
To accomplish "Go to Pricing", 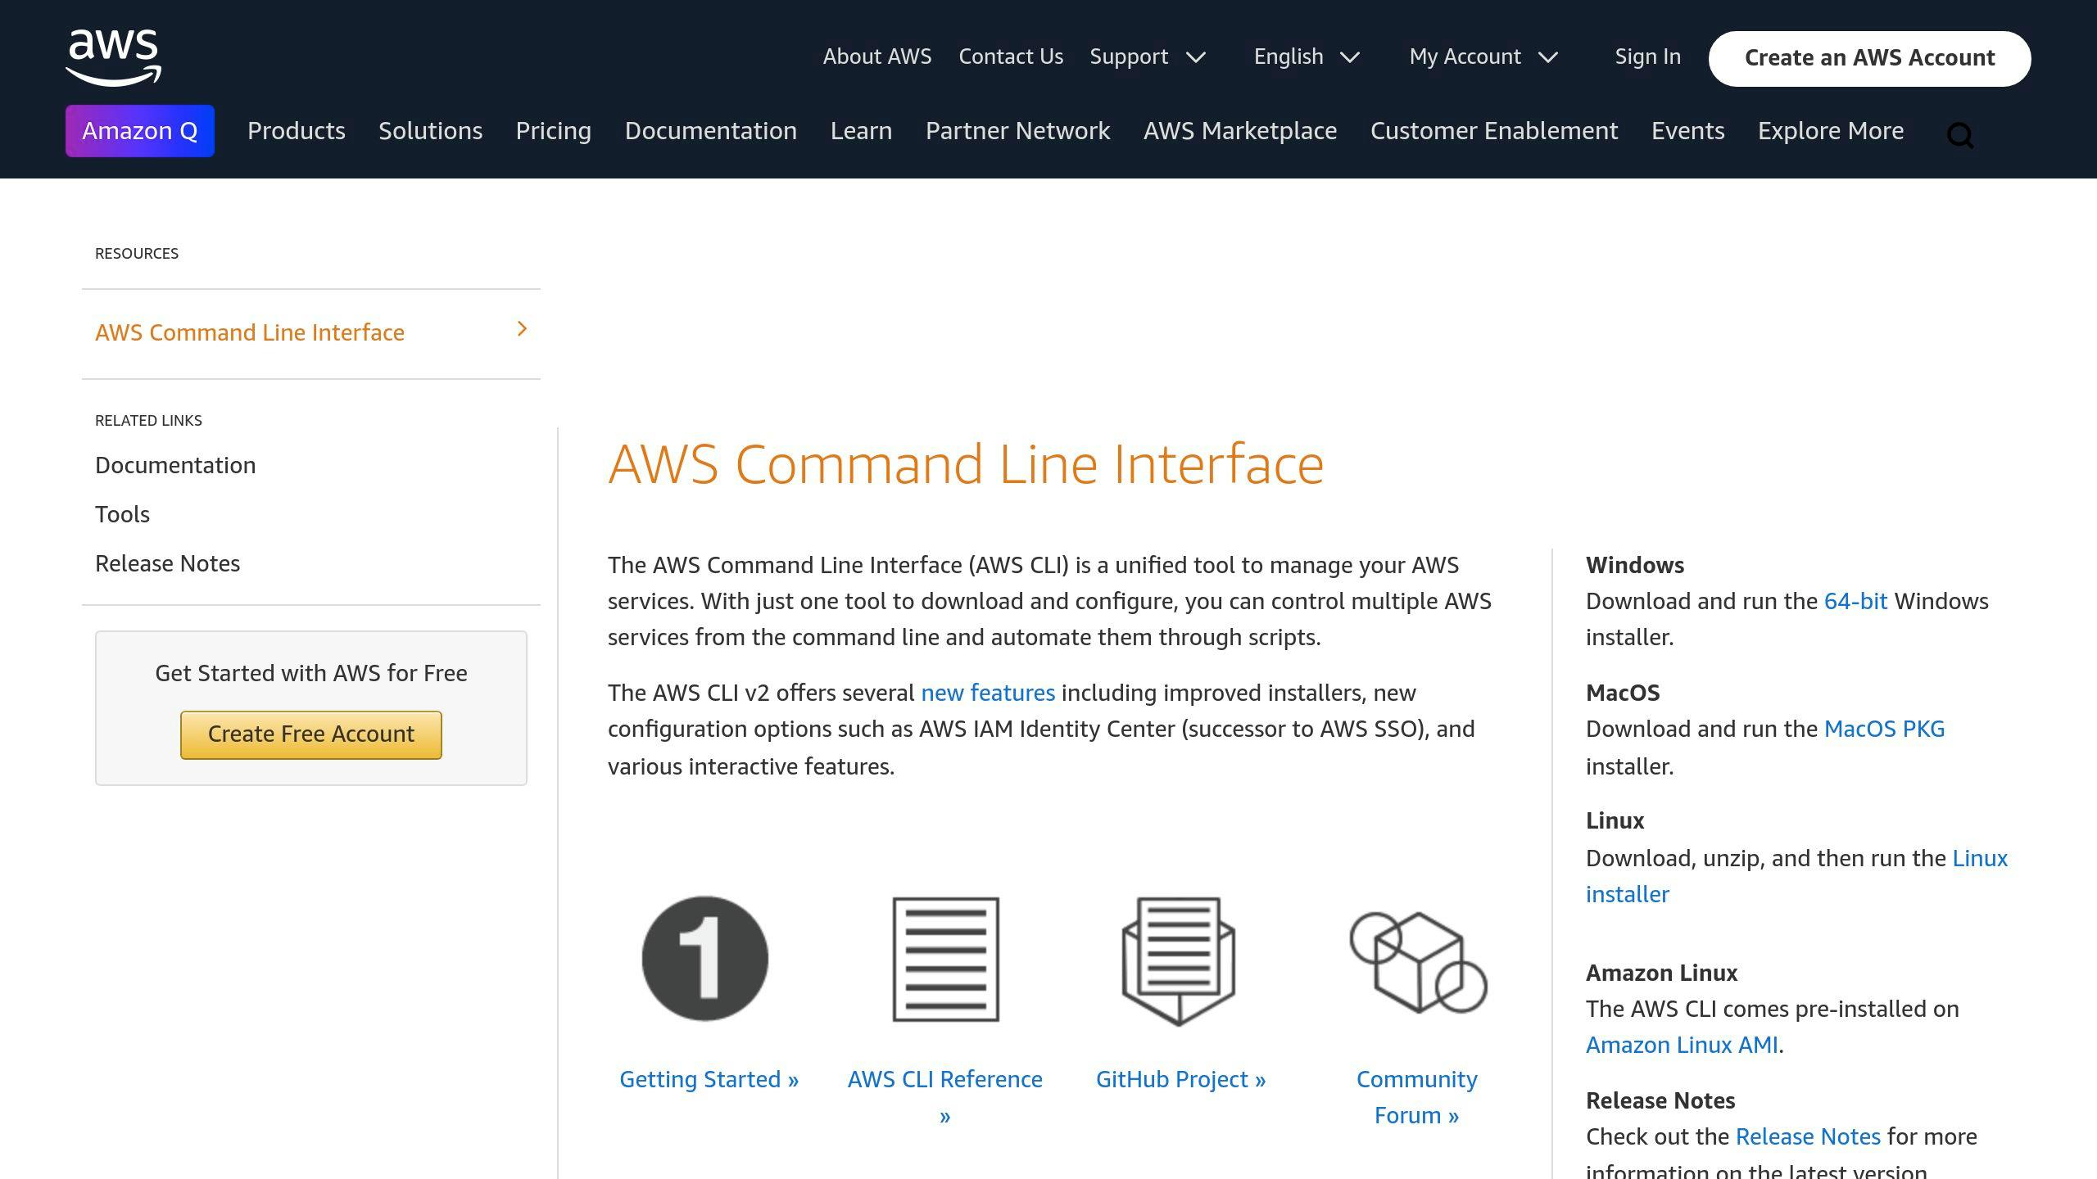I will (x=554, y=131).
